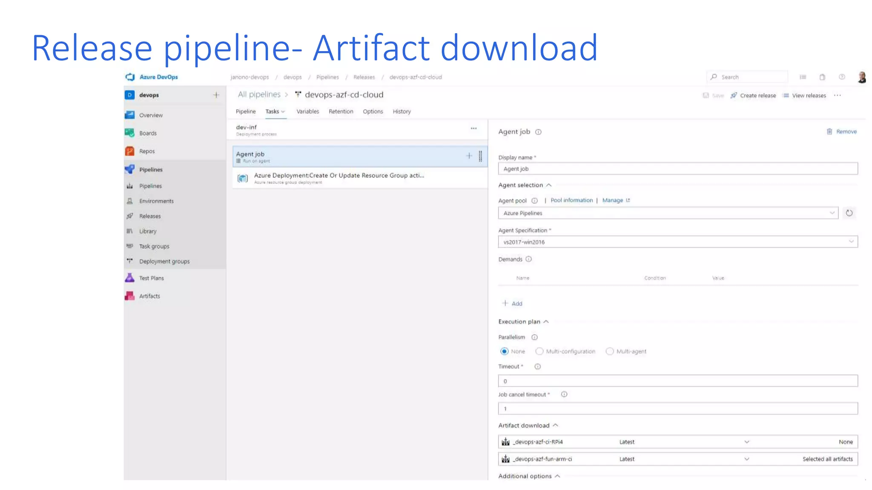Screen dimensions: 872x490
Task: Select Multi-configuration parallelism option
Action: click(x=539, y=351)
